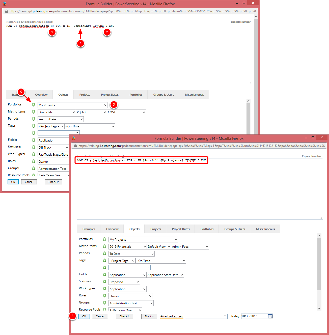Open 2015 Financials dropdown
The height and width of the screenshot is (335, 329).
coord(127,246)
